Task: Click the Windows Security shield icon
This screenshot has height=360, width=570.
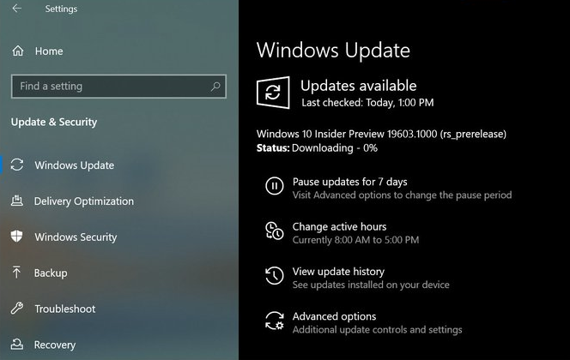Action: tap(16, 237)
